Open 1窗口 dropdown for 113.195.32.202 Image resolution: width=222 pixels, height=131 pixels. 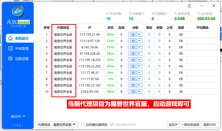(x=135, y=66)
